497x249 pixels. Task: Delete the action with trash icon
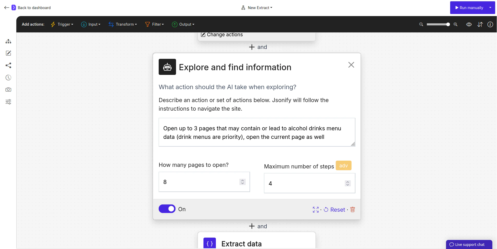(x=353, y=209)
